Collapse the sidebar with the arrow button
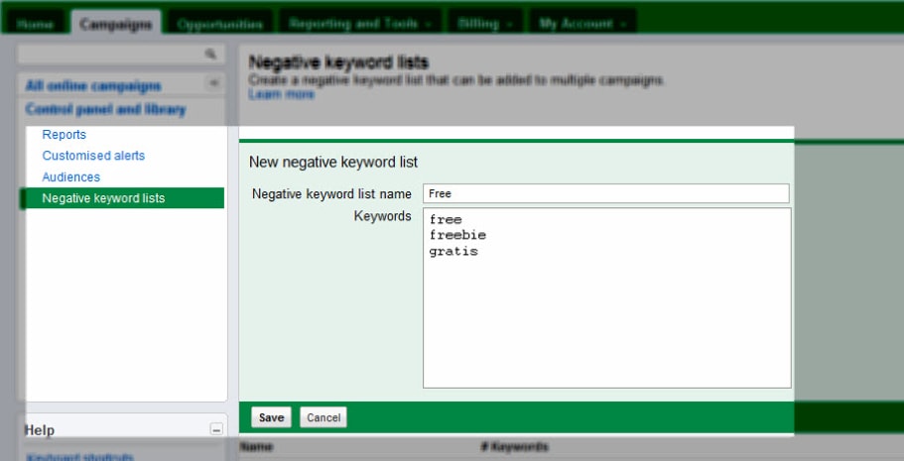Screen dimensions: 904x461 [x=213, y=83]
